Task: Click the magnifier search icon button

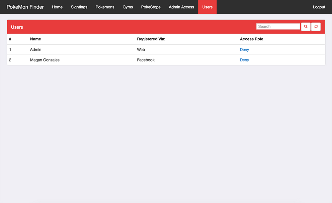Action: (306, 26)
